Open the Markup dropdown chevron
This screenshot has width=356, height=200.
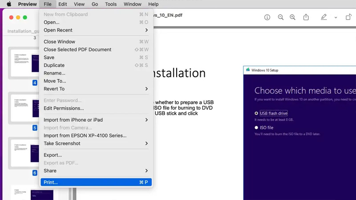pos(336,17)
